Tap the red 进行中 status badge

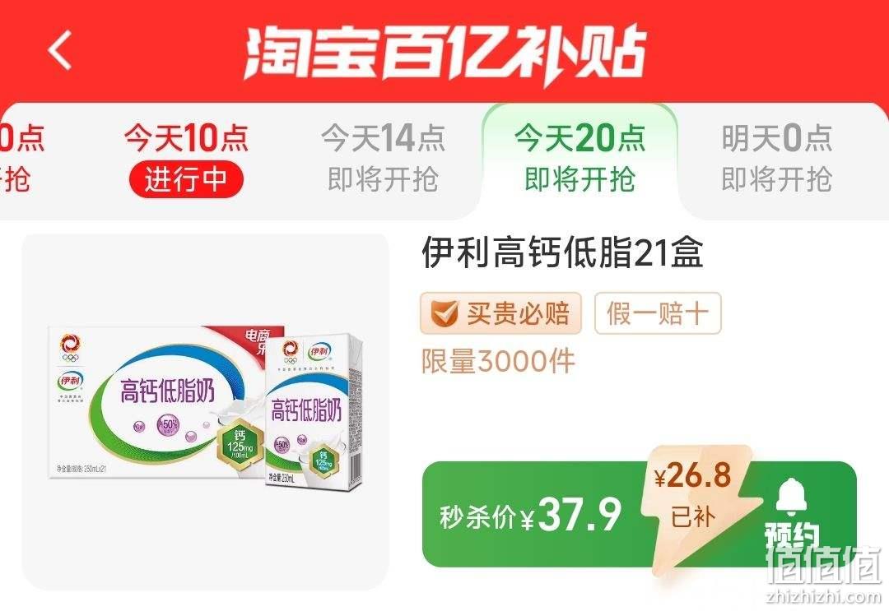click(x=186, y=180)
